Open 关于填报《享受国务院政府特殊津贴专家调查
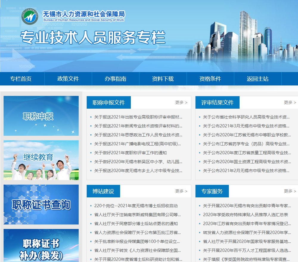This screenshot has width=298, height=262. point(246,259)
